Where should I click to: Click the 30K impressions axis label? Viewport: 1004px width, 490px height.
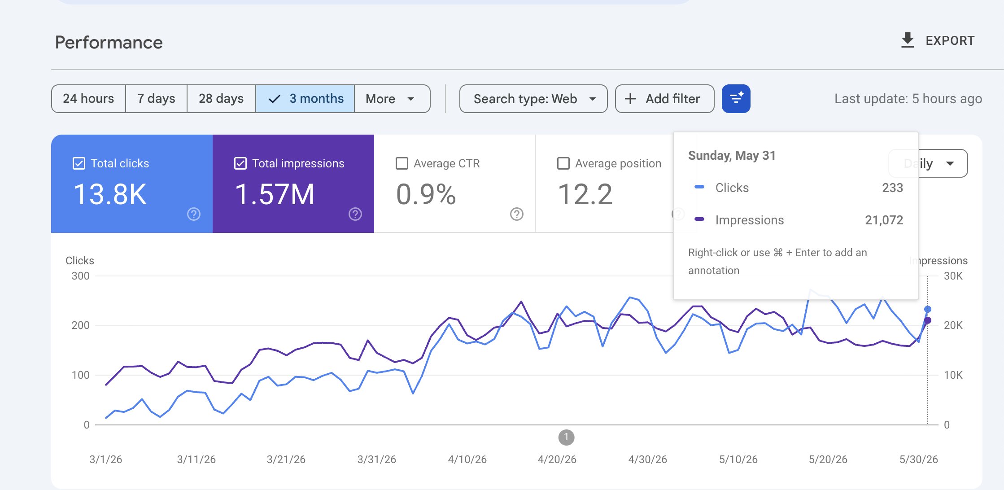click(953, 276)
